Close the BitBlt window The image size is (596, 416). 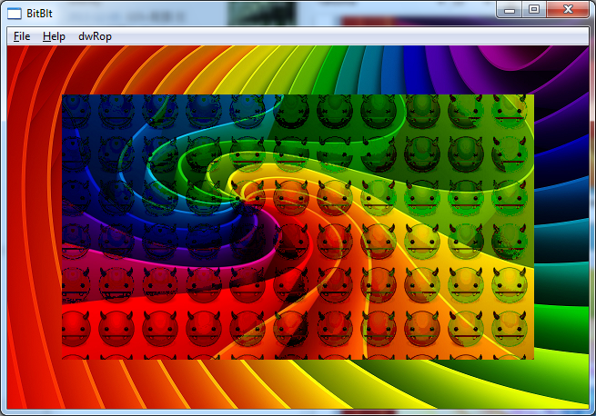click(568, 9)
